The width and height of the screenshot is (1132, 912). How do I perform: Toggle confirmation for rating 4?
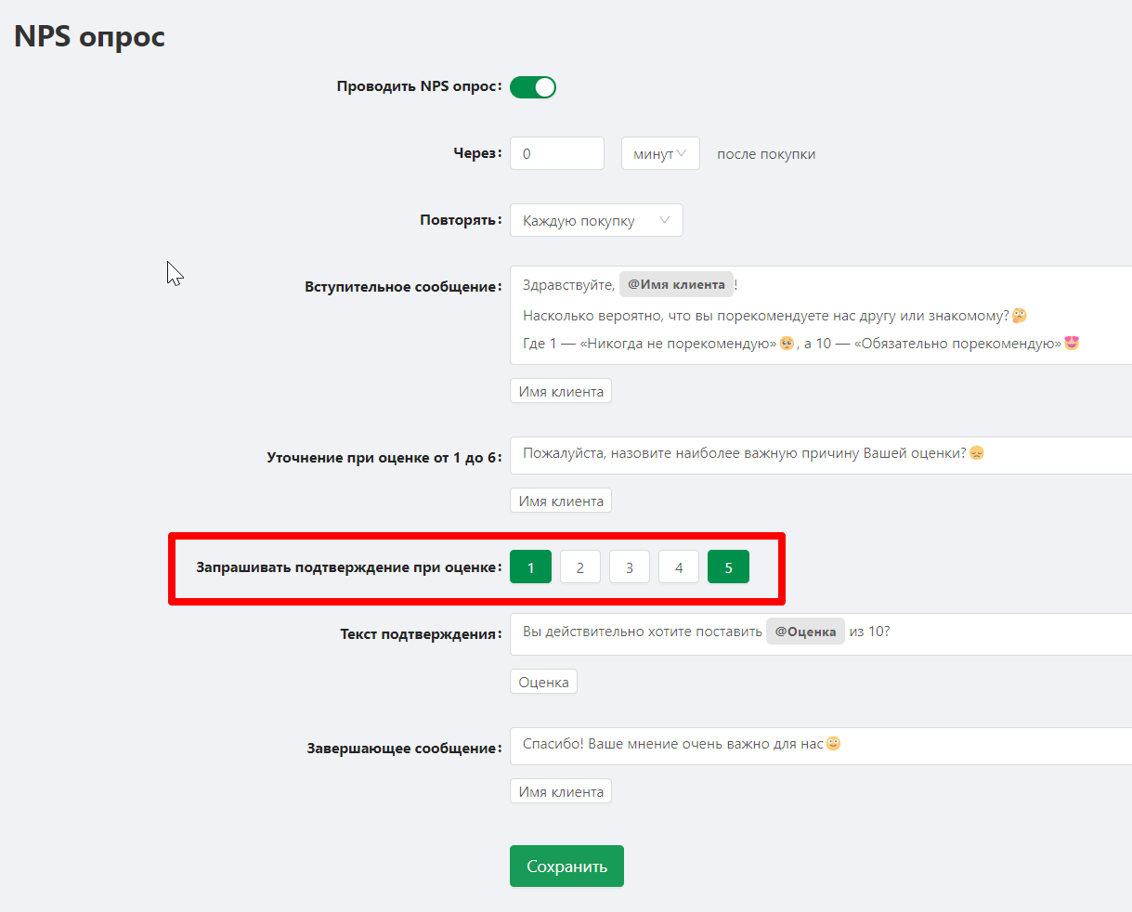tap(679, 567)
